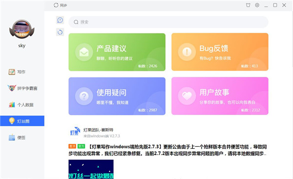This screenshot has height=179, width=293.
Task: Click the refresh icon below chat bubble
Action: click(60, 32)
